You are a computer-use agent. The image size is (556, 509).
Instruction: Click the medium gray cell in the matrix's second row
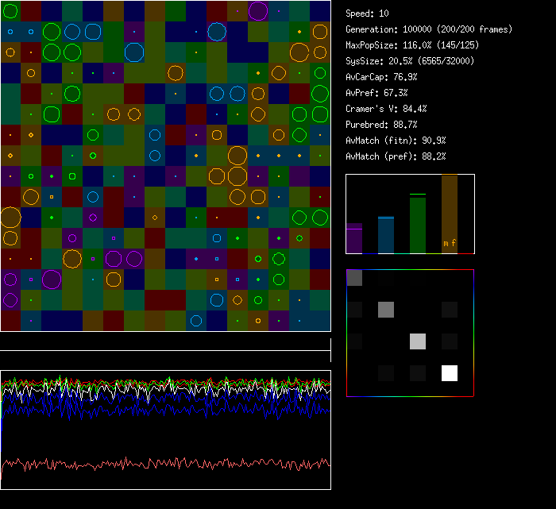tap(386, 310)
